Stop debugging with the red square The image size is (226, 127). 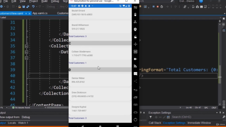[157, 7]
